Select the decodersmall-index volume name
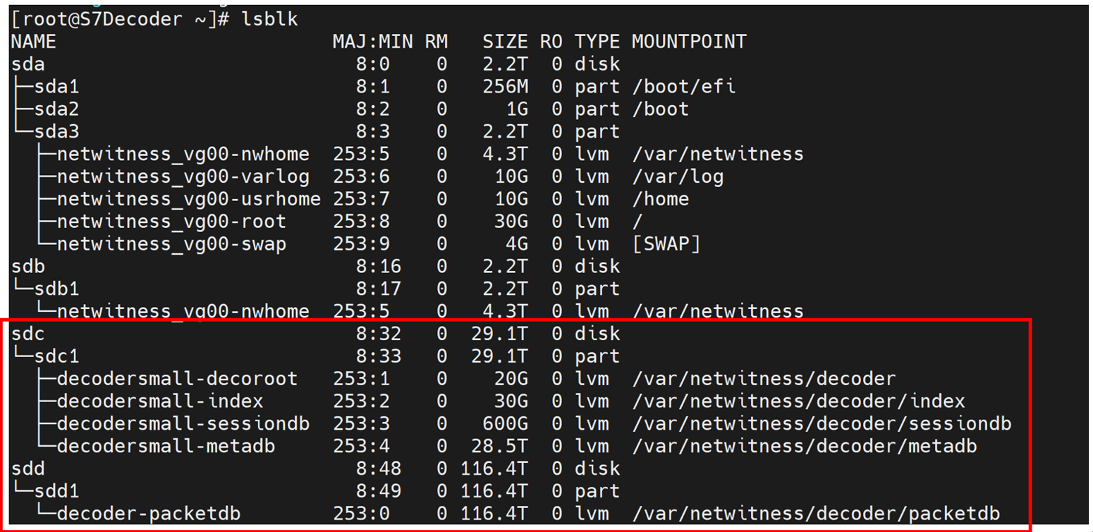The height and width of the screenshot is (532, 1093). coord(160,401)
